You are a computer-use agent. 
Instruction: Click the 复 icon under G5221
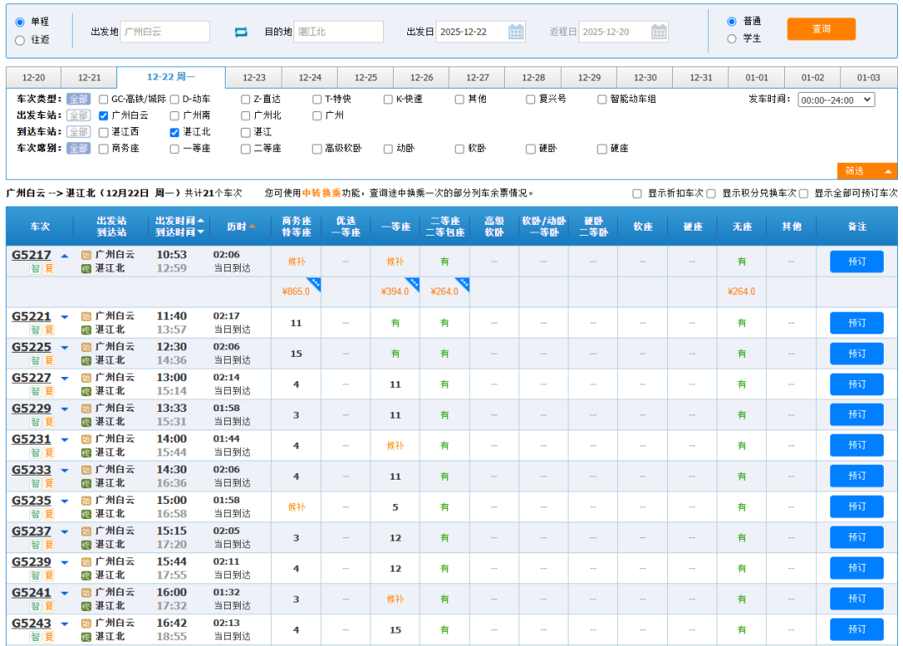click(48, 330)
